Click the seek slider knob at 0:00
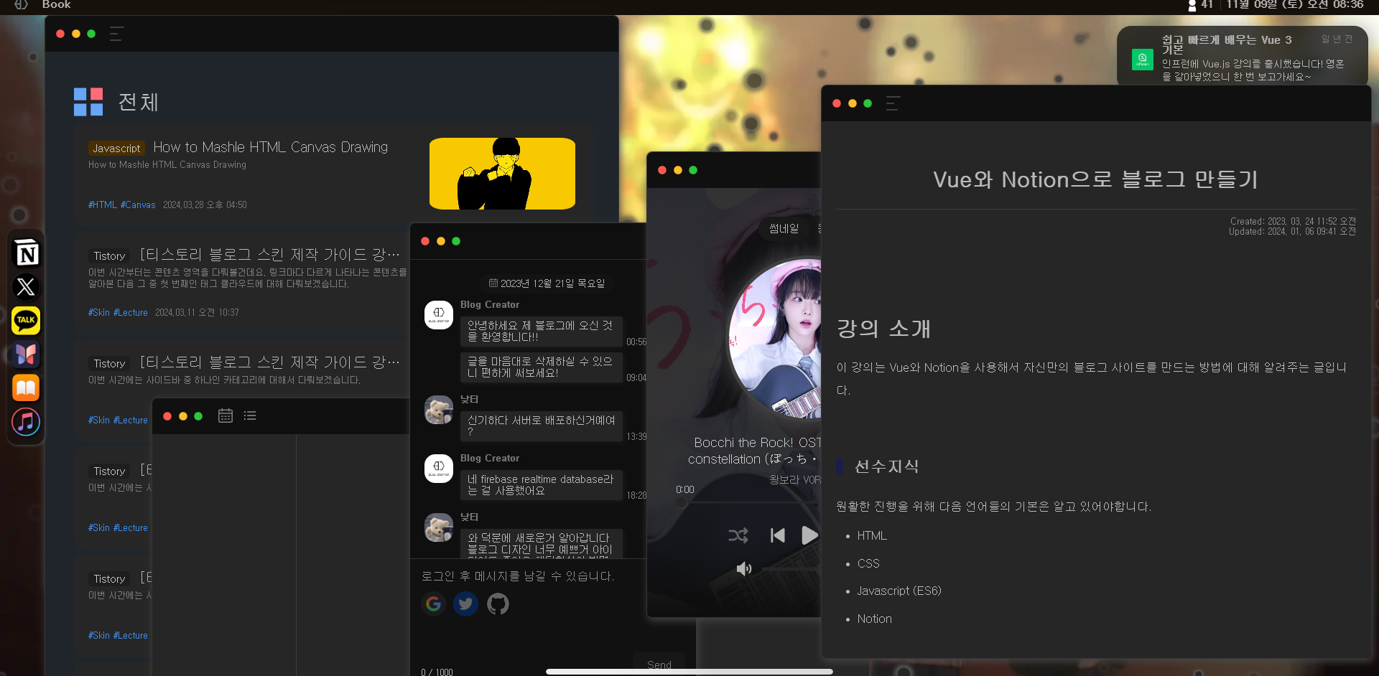1379x676 pixels. [x=682, y=503]
